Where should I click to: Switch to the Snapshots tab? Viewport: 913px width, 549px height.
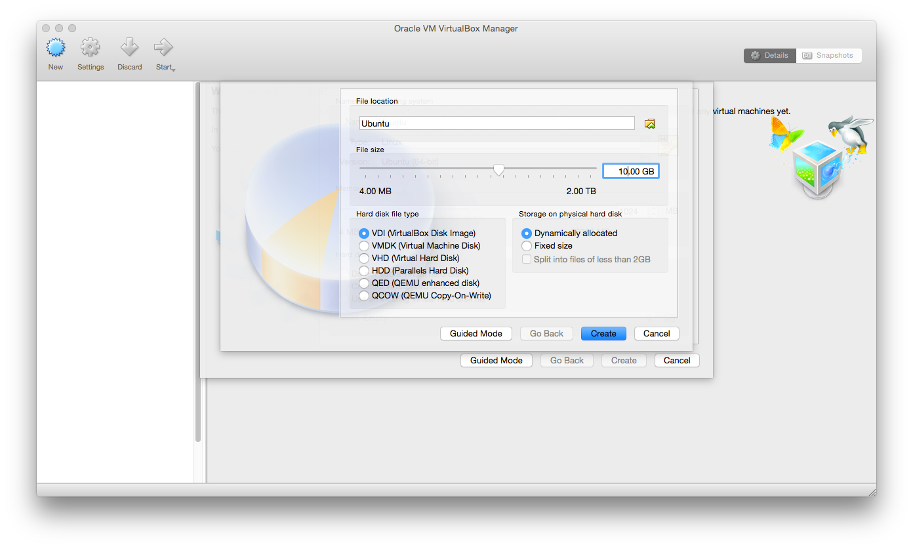(x=828, y=56)
